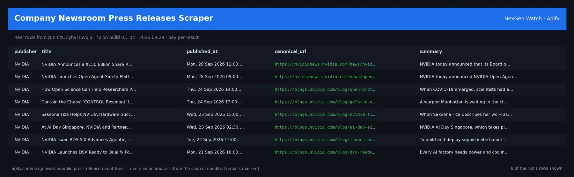
Task: Click summary 'Every AI factory needs power and coolin…'
Action: click(464, 152)
